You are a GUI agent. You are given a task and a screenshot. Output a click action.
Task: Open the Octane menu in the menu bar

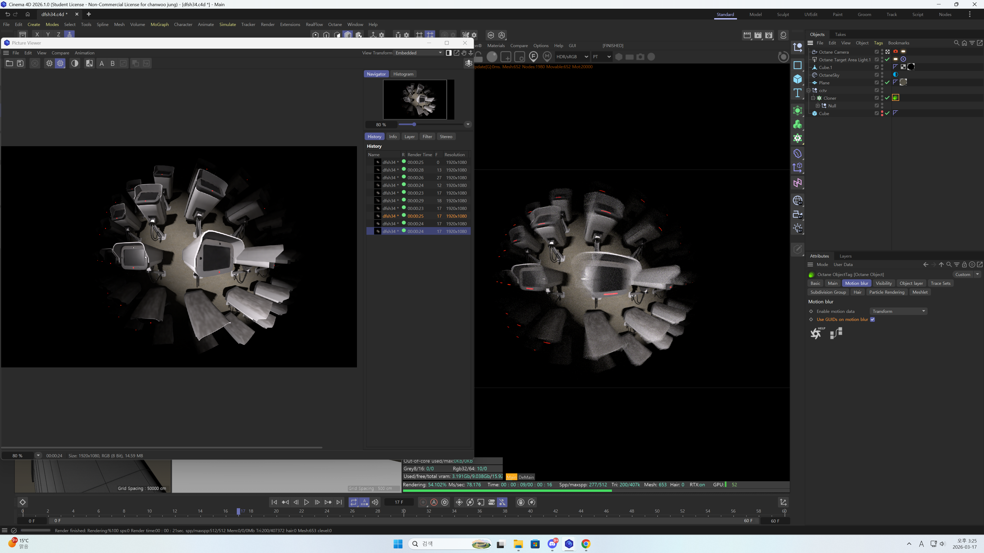pyautogui.click(x=335, y=24)
